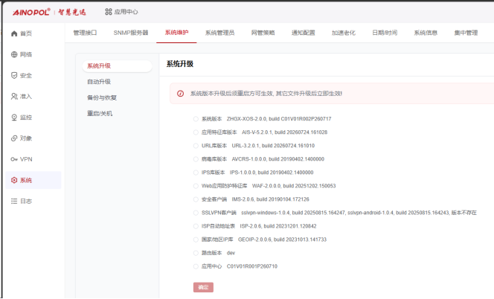Click the shield security icon
The width and height of the screenshot is (494, 299).
click(14, 75)
